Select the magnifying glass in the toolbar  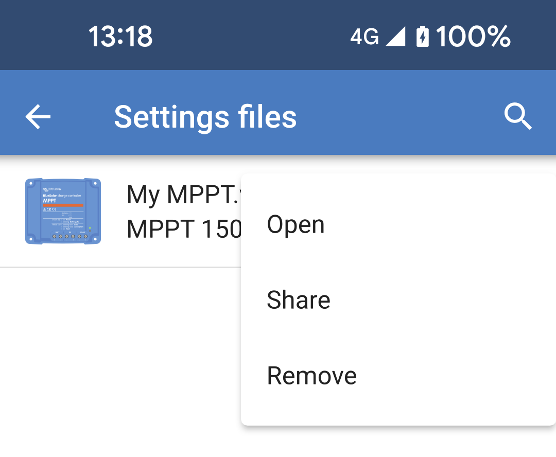[518, 116]
